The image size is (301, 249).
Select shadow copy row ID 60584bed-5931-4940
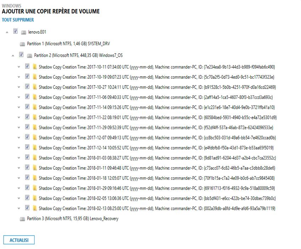pos(158,118)
